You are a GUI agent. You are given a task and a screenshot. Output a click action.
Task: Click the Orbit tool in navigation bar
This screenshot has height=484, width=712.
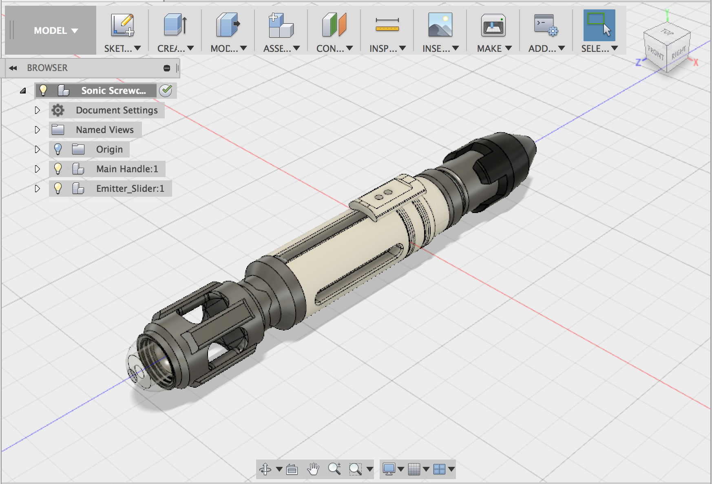pos(265,469)
